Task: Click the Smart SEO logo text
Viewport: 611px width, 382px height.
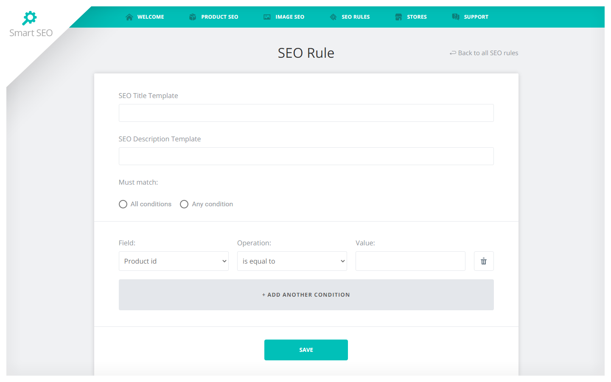Action: click(31, 33)
